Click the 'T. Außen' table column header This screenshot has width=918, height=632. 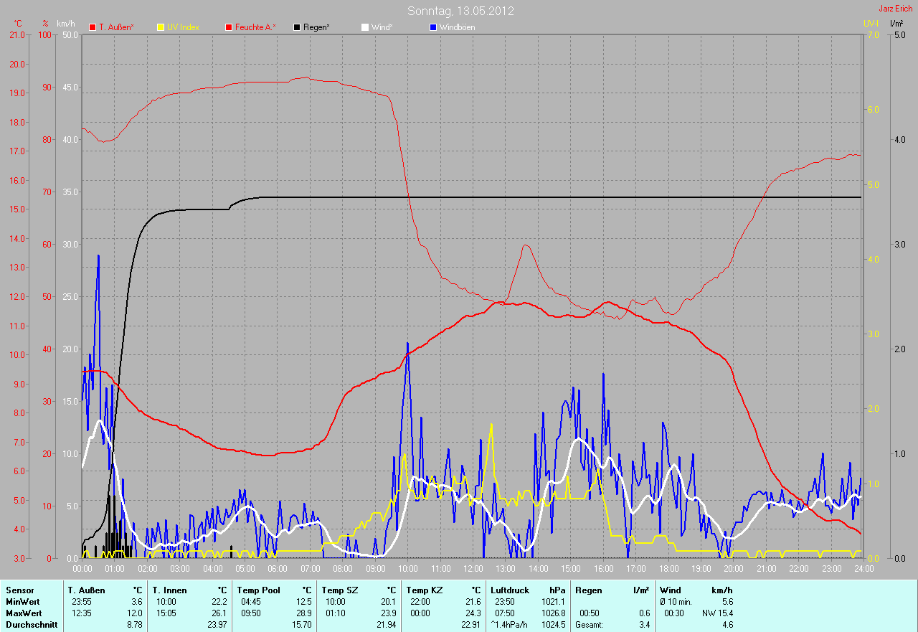(87, 590)
